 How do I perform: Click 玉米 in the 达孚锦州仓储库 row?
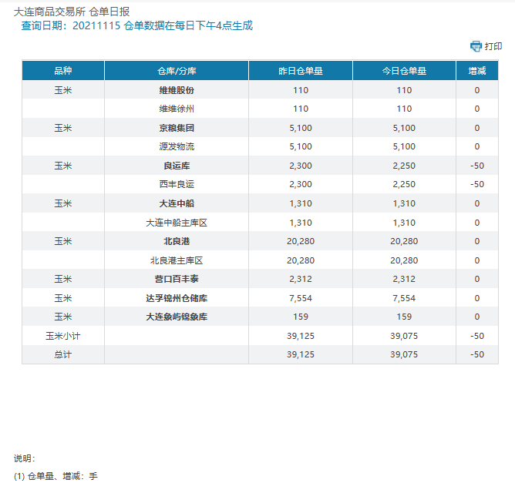pyautogui.click(x=63, y=298)
